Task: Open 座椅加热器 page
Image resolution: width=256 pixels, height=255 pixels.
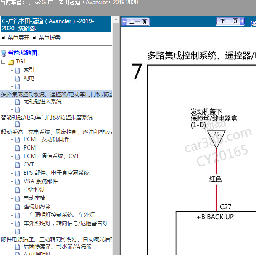Action: [x=37, y=207]
